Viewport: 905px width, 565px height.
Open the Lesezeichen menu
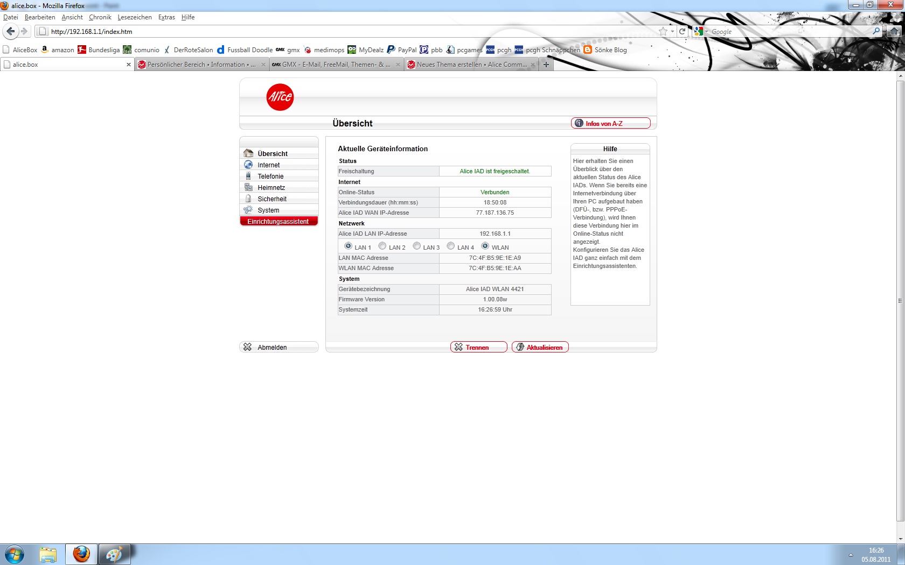(135, 17)
